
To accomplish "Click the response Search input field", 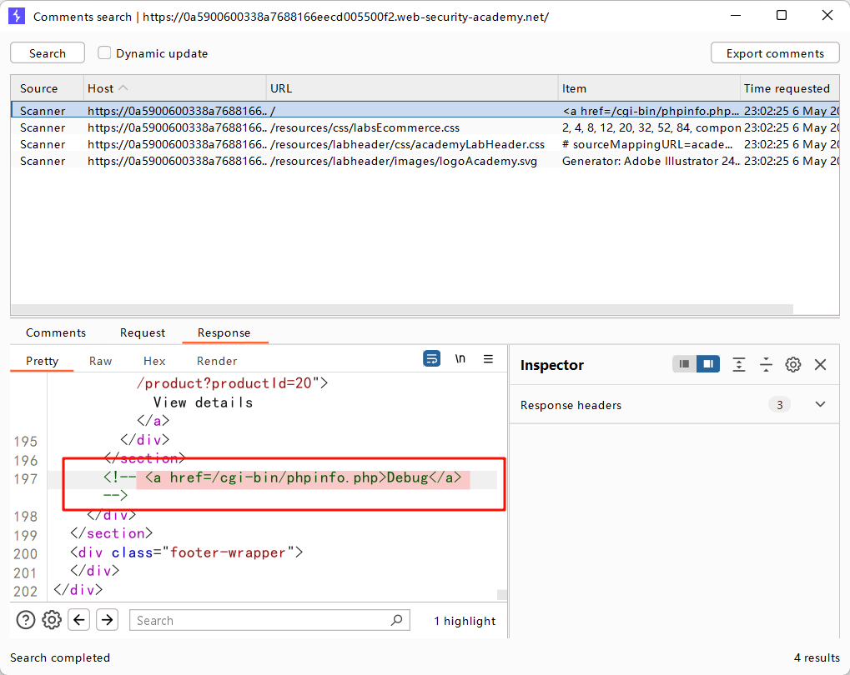I will pyautogui.click(x=263, y=620).
